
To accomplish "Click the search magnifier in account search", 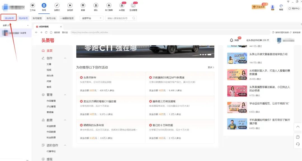I will [134, 18].
